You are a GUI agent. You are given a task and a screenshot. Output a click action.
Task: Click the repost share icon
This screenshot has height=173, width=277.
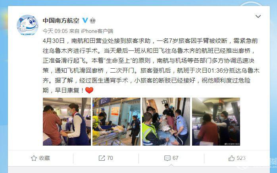pos(102,158)
